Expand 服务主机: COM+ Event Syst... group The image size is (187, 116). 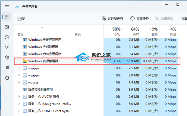pyautogui.click(x=19, y=111)
